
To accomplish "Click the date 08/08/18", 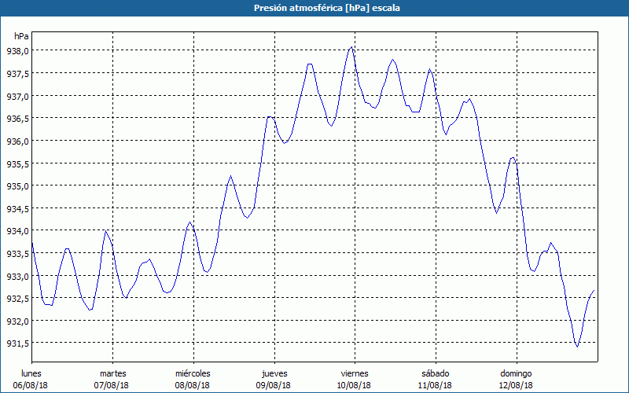I will click(x=192, y=385).
